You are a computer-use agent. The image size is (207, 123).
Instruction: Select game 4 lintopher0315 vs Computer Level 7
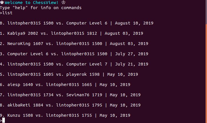click(x=74, y=64)
